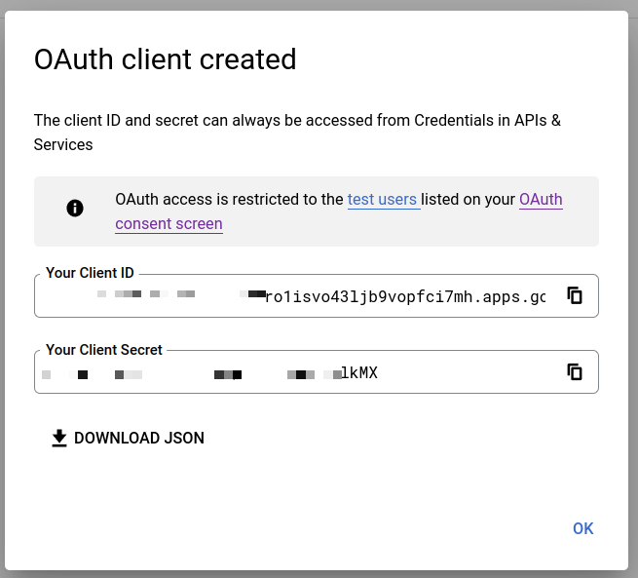Click the redacted start of the Client ID
This screenshot has width=638, height=578.
146,294
